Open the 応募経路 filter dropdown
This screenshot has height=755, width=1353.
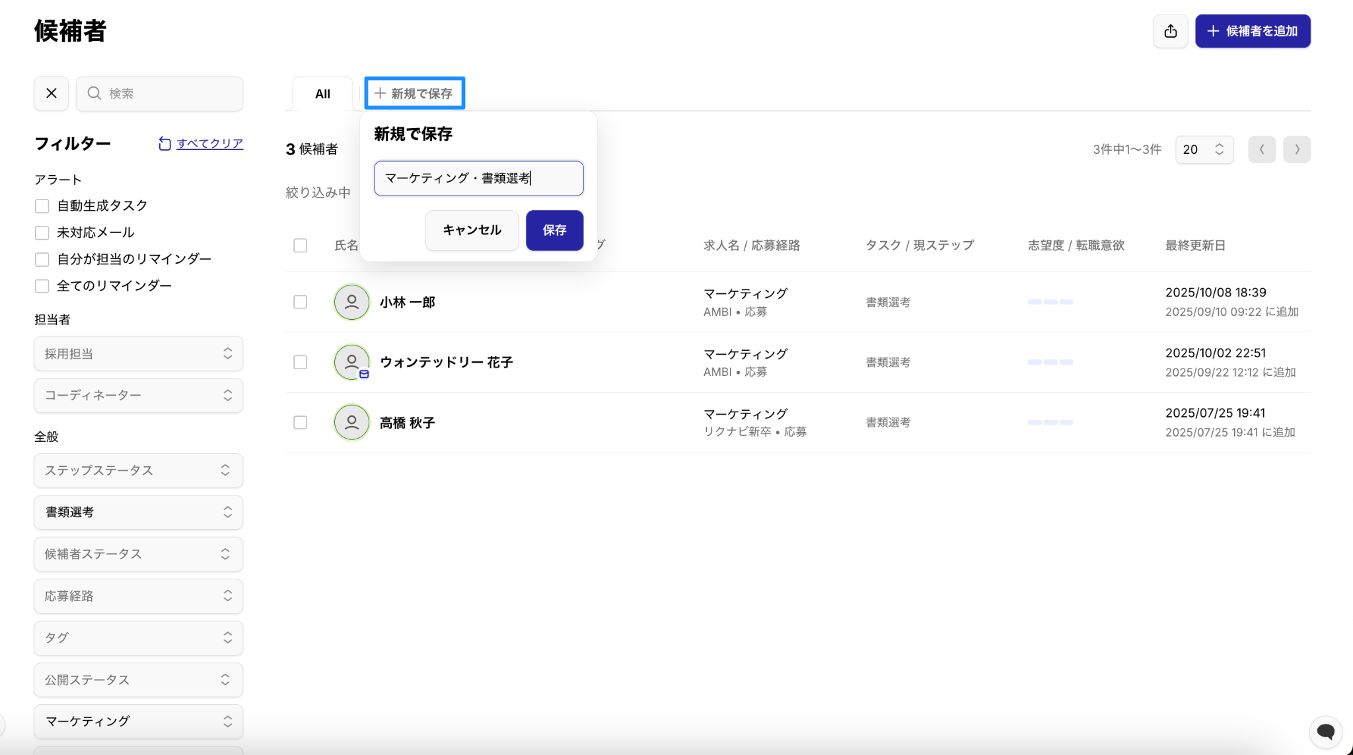pos(138,596)
